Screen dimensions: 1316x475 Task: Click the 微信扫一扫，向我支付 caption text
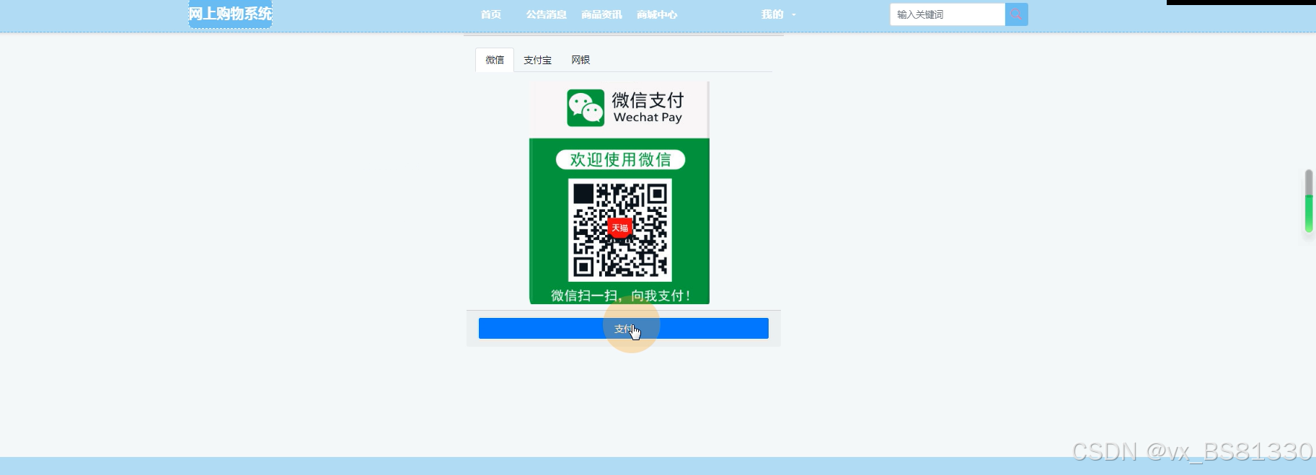pyautogui.click(x=621, y=296)
